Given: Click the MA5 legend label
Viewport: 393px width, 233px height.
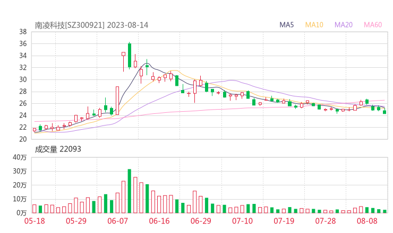Looking at the screenshot, I should [x=286, y=25].
